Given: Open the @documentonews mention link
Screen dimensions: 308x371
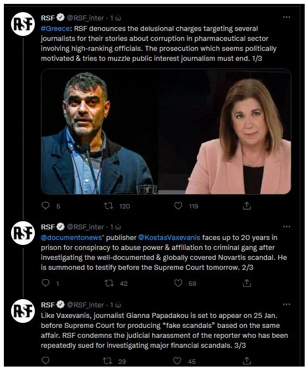Looking at the screenshot, I should (71, 238).
